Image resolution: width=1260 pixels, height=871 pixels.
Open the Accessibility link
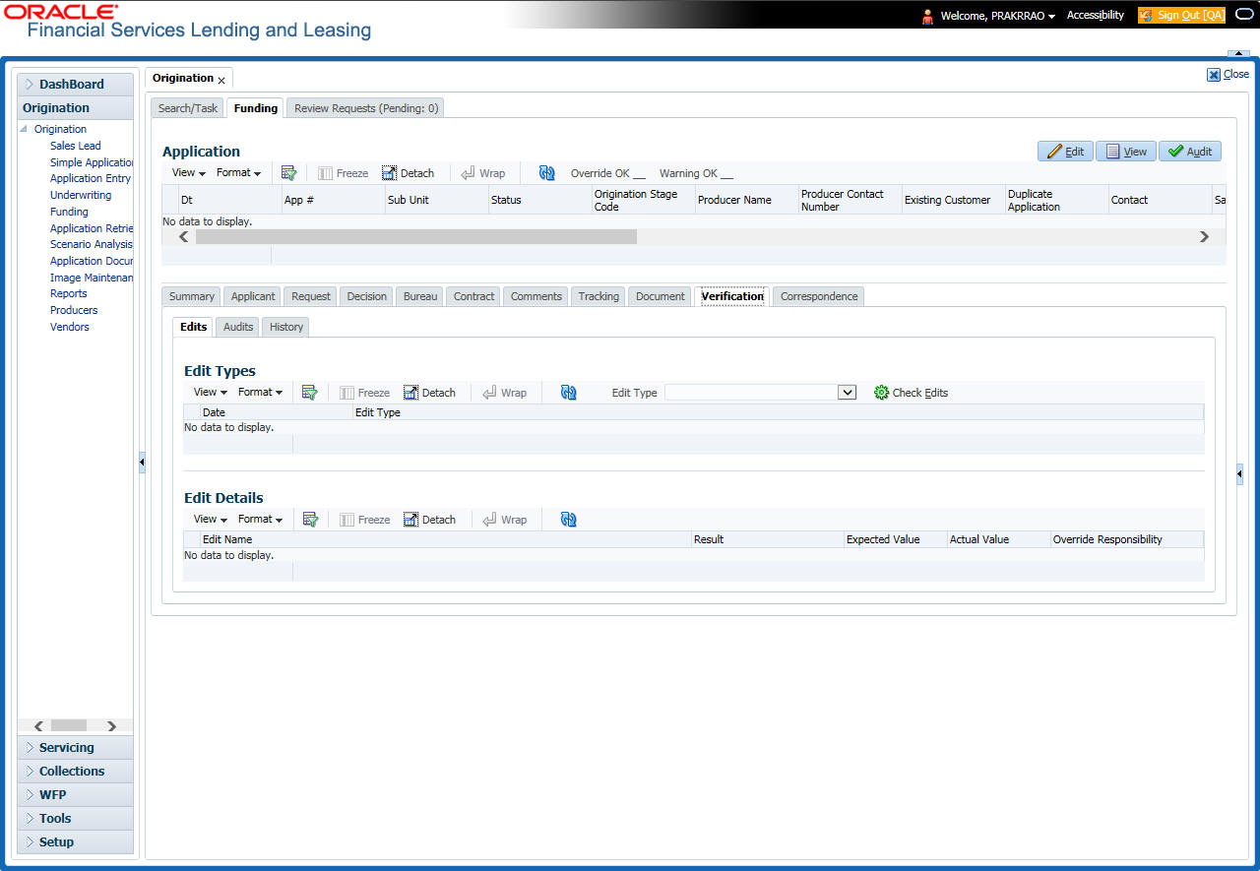(1096, 16)
